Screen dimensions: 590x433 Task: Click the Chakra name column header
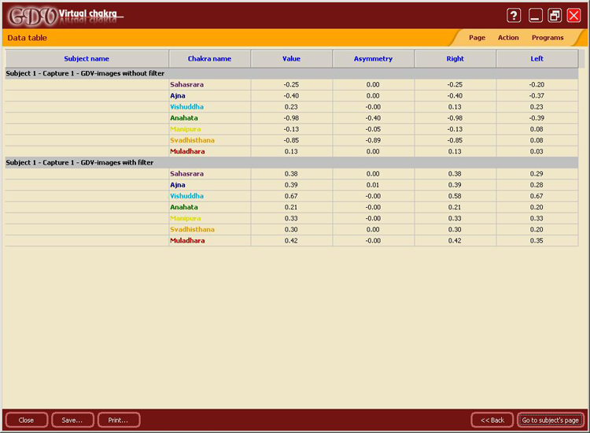[x=209, y=58]
